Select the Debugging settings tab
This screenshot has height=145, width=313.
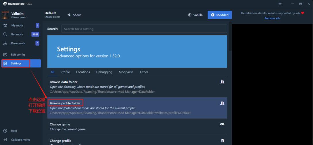[x=104, y=72]
